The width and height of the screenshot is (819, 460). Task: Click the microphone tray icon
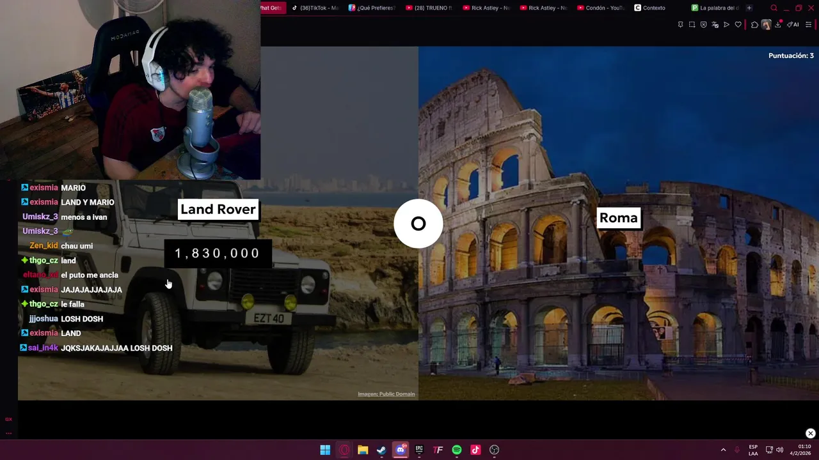click(737, 450)
